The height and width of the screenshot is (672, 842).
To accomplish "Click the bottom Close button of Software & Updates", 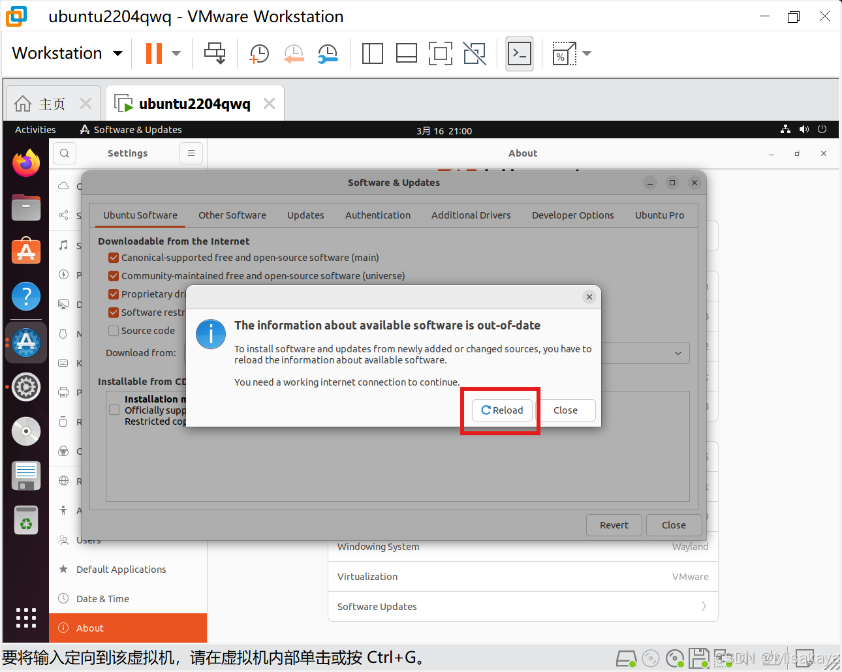I will (x=674, y=525).
